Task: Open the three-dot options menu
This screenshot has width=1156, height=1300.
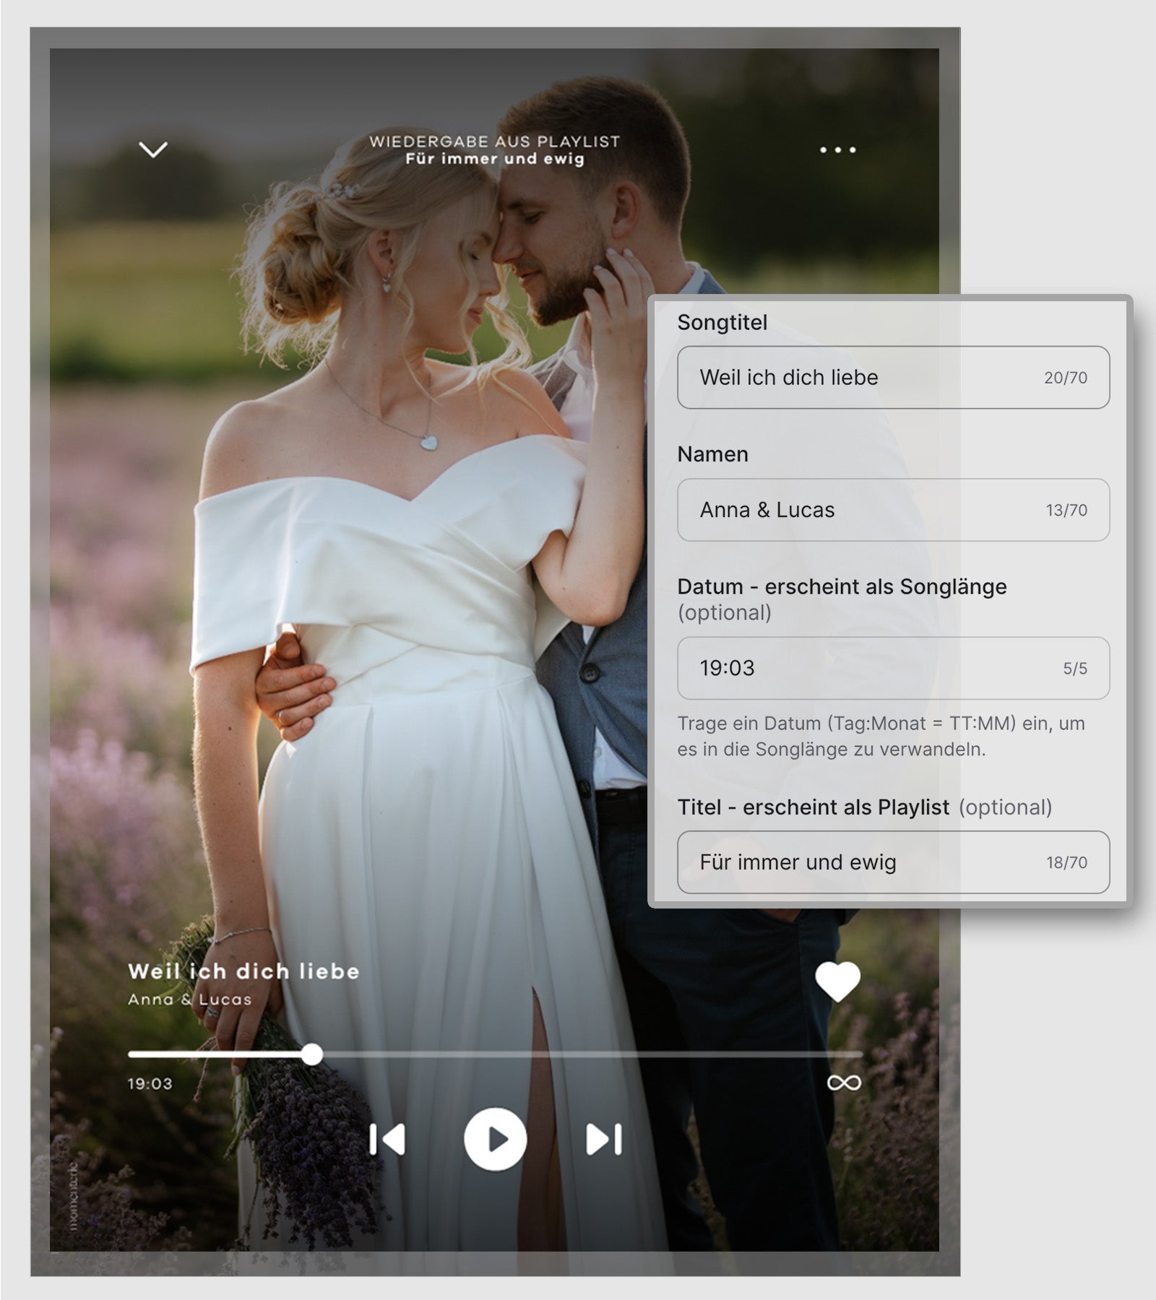Action: click(x=837, y=149)
